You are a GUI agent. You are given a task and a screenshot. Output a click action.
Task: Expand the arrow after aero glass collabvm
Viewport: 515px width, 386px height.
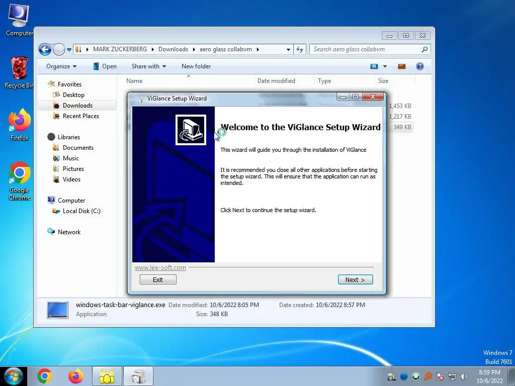coord(258,49)
